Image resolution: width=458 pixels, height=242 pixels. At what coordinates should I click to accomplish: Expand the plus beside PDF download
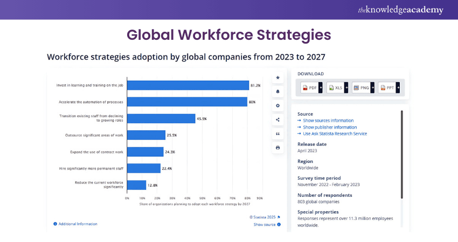tap(320, 88)
